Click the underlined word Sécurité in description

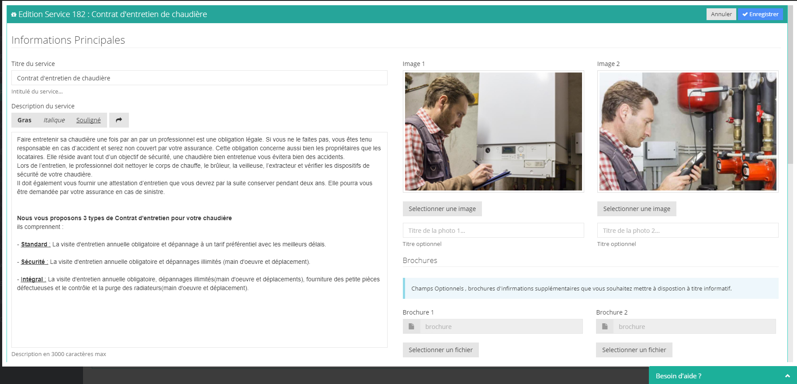coord(33,262)
